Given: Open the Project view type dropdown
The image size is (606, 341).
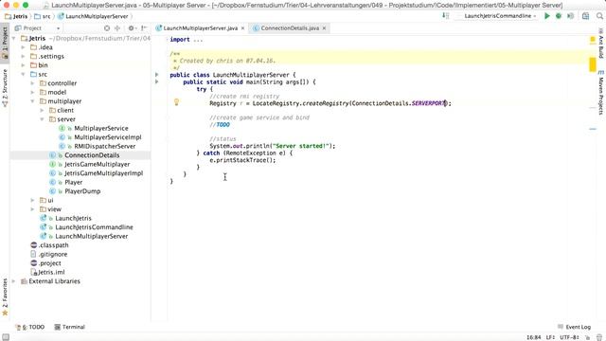Looking at the screenshot, I should [37, 28].
